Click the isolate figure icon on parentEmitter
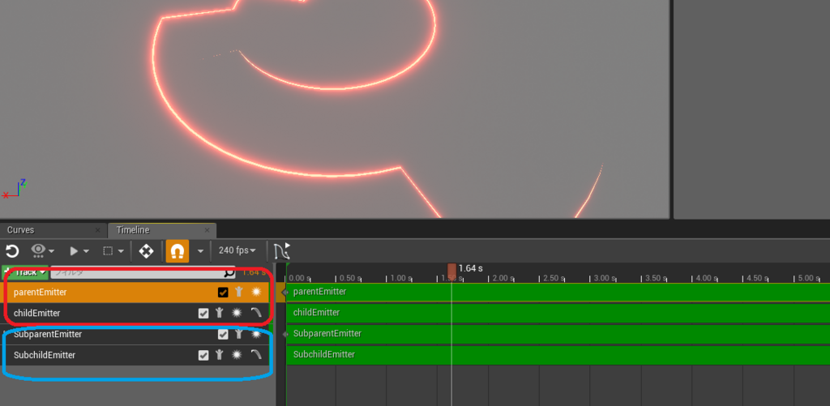Screen dimensions: 830x406 pyautogui.click(x=239, y=292)
